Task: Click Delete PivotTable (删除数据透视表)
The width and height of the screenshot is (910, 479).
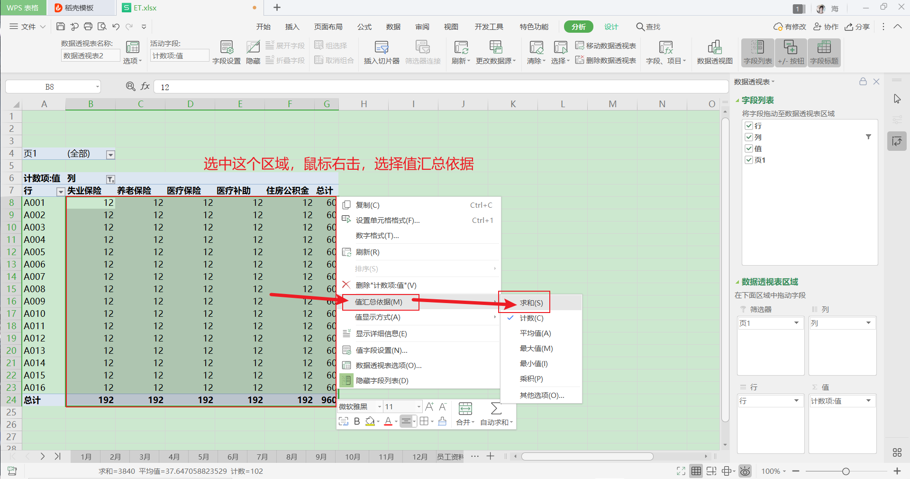Action: click(x=606, y=60)
